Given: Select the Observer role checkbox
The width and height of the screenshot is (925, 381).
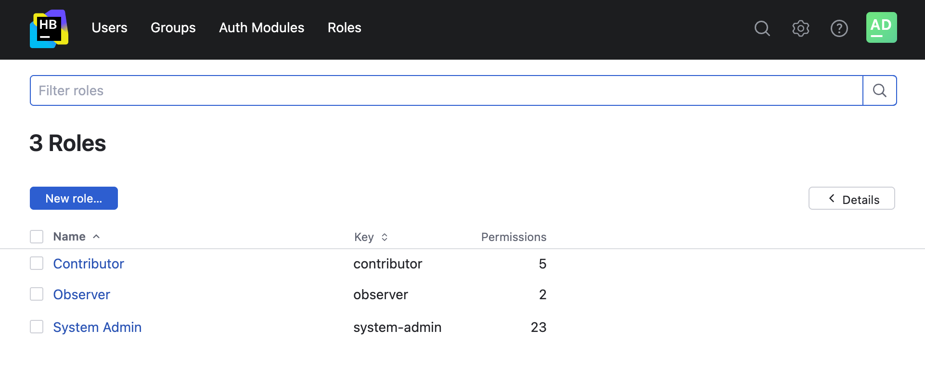Looking at the screenshot, I should point(37,294).
